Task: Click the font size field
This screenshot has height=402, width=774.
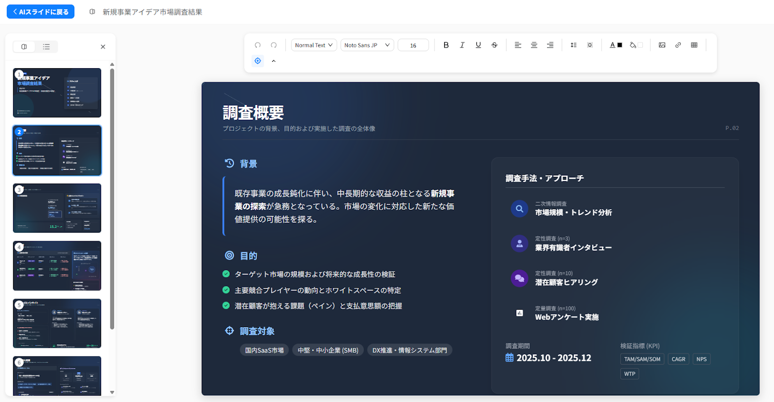Action: 413,45
